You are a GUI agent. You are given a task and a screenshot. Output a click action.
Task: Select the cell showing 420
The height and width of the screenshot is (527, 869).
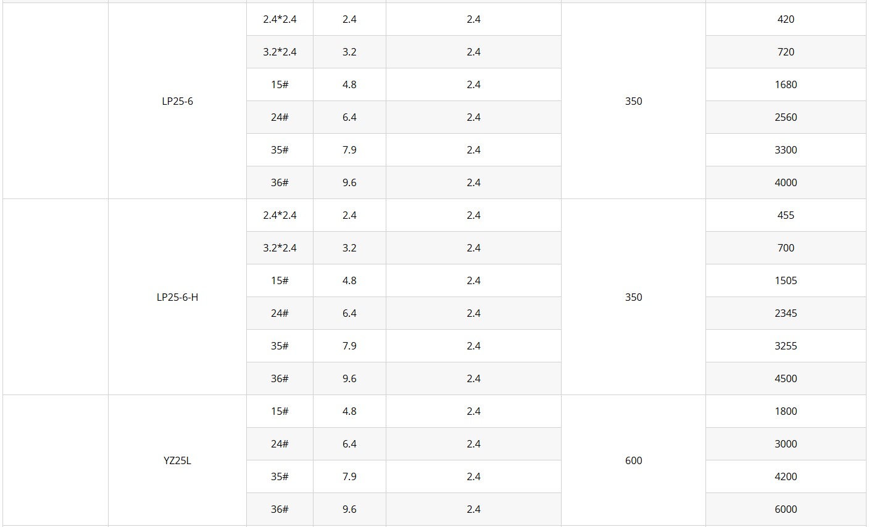[786, 19]
